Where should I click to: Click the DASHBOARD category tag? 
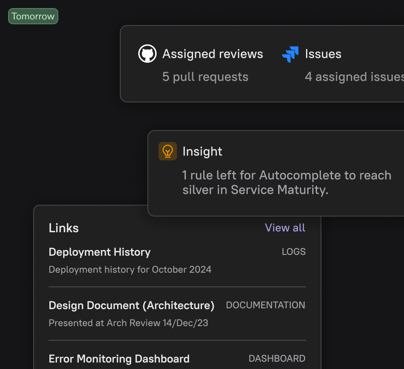click(277, 358)
